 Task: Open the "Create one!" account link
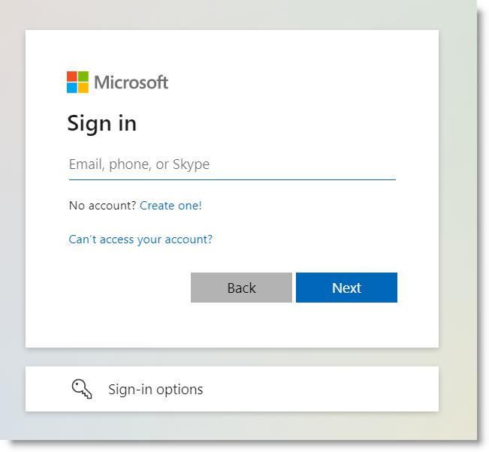tap(171, 205)
